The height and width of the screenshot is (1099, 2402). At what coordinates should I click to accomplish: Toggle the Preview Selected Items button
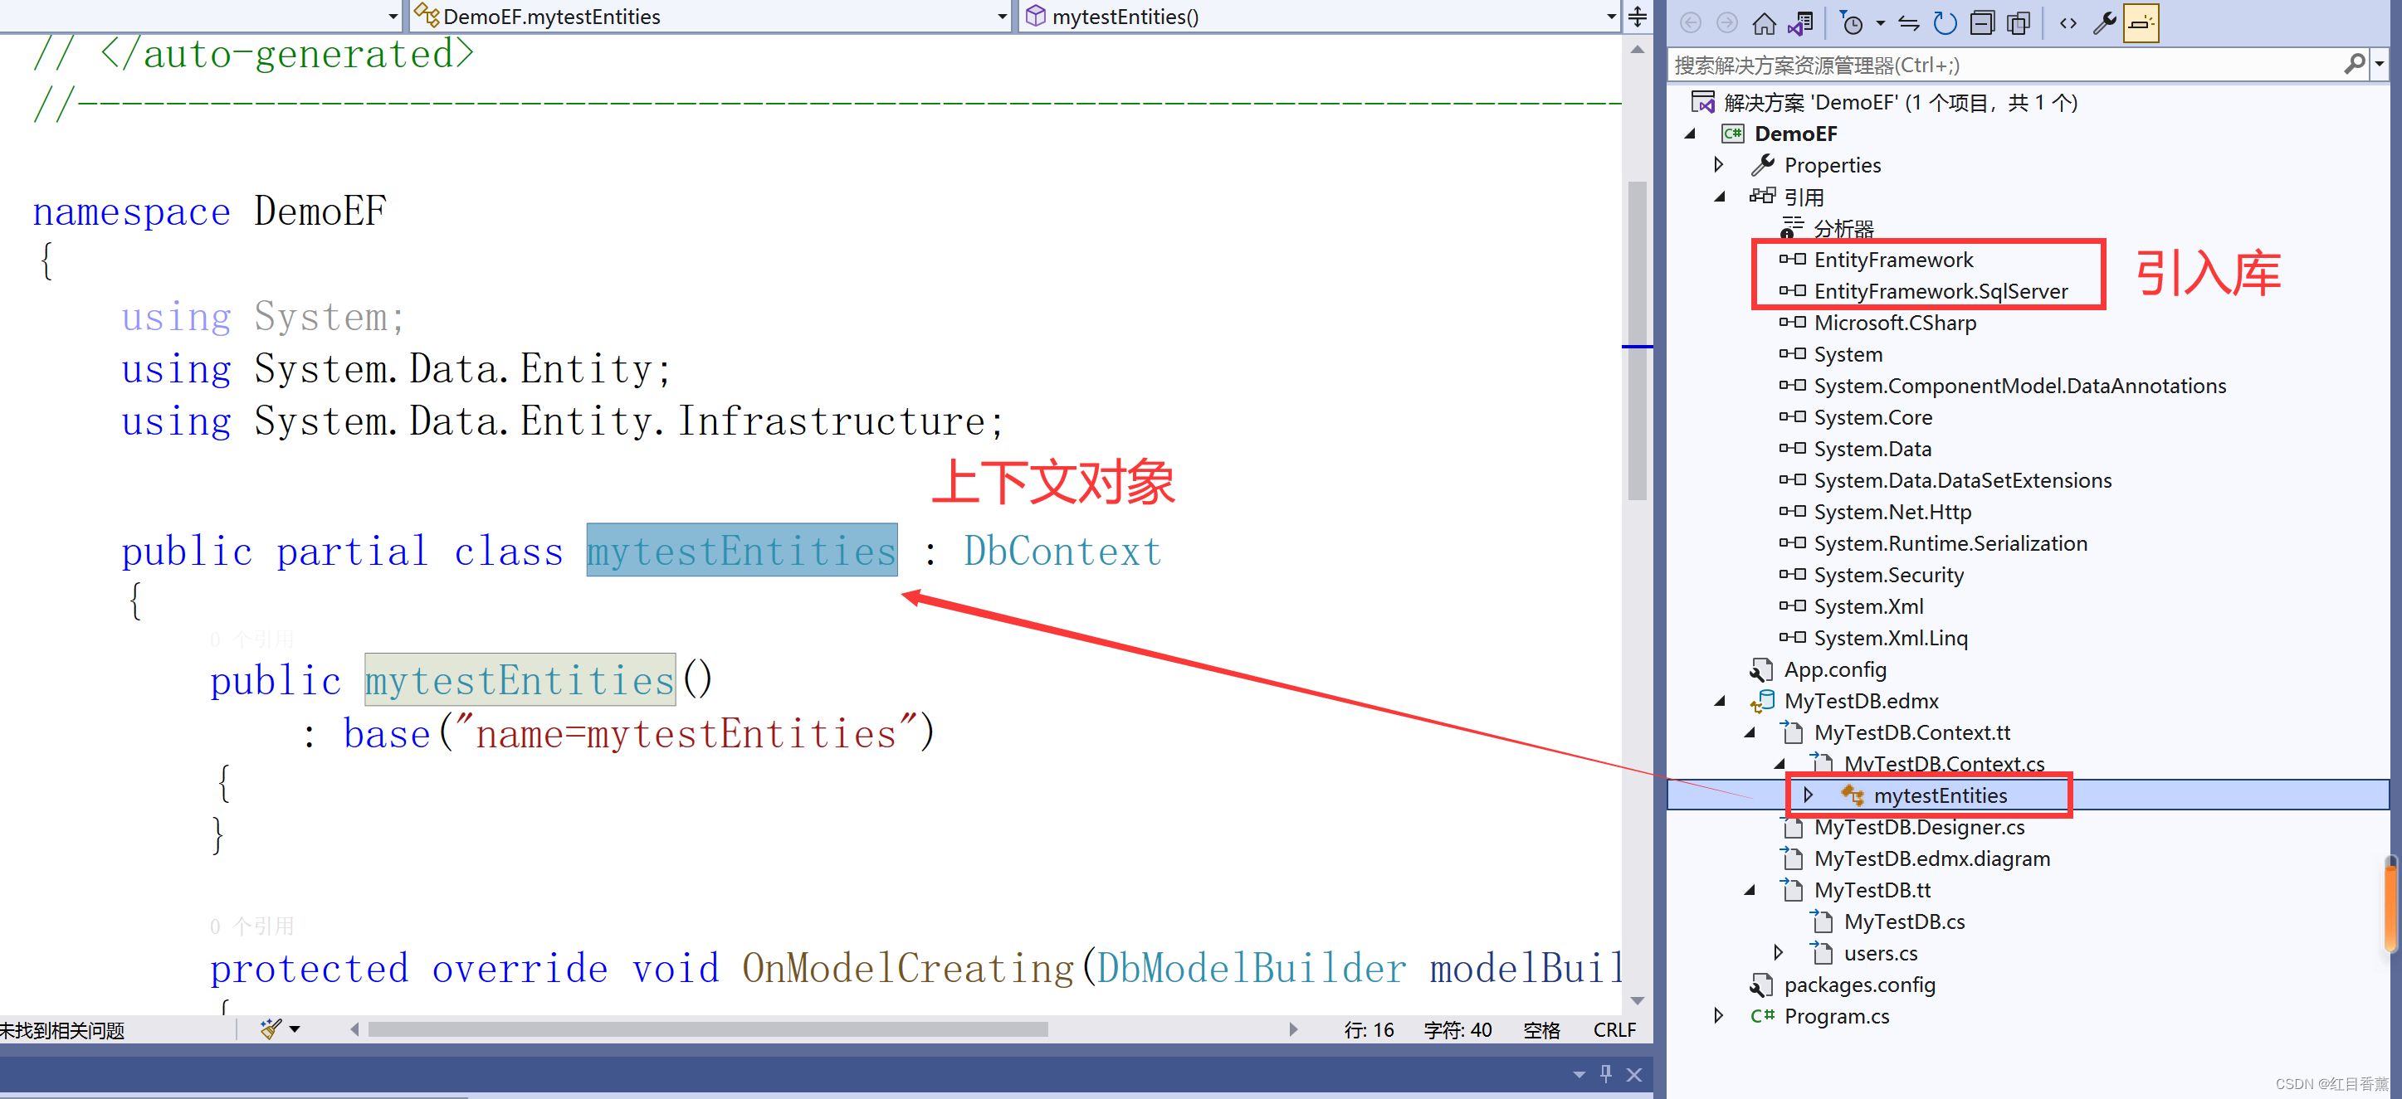2141,23
